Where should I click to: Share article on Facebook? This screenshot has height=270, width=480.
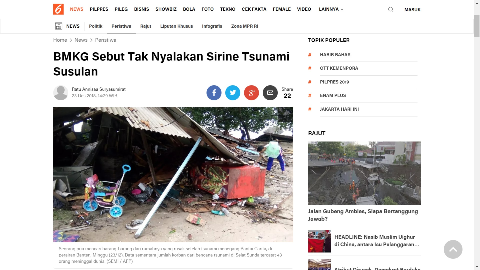point(214,93)
